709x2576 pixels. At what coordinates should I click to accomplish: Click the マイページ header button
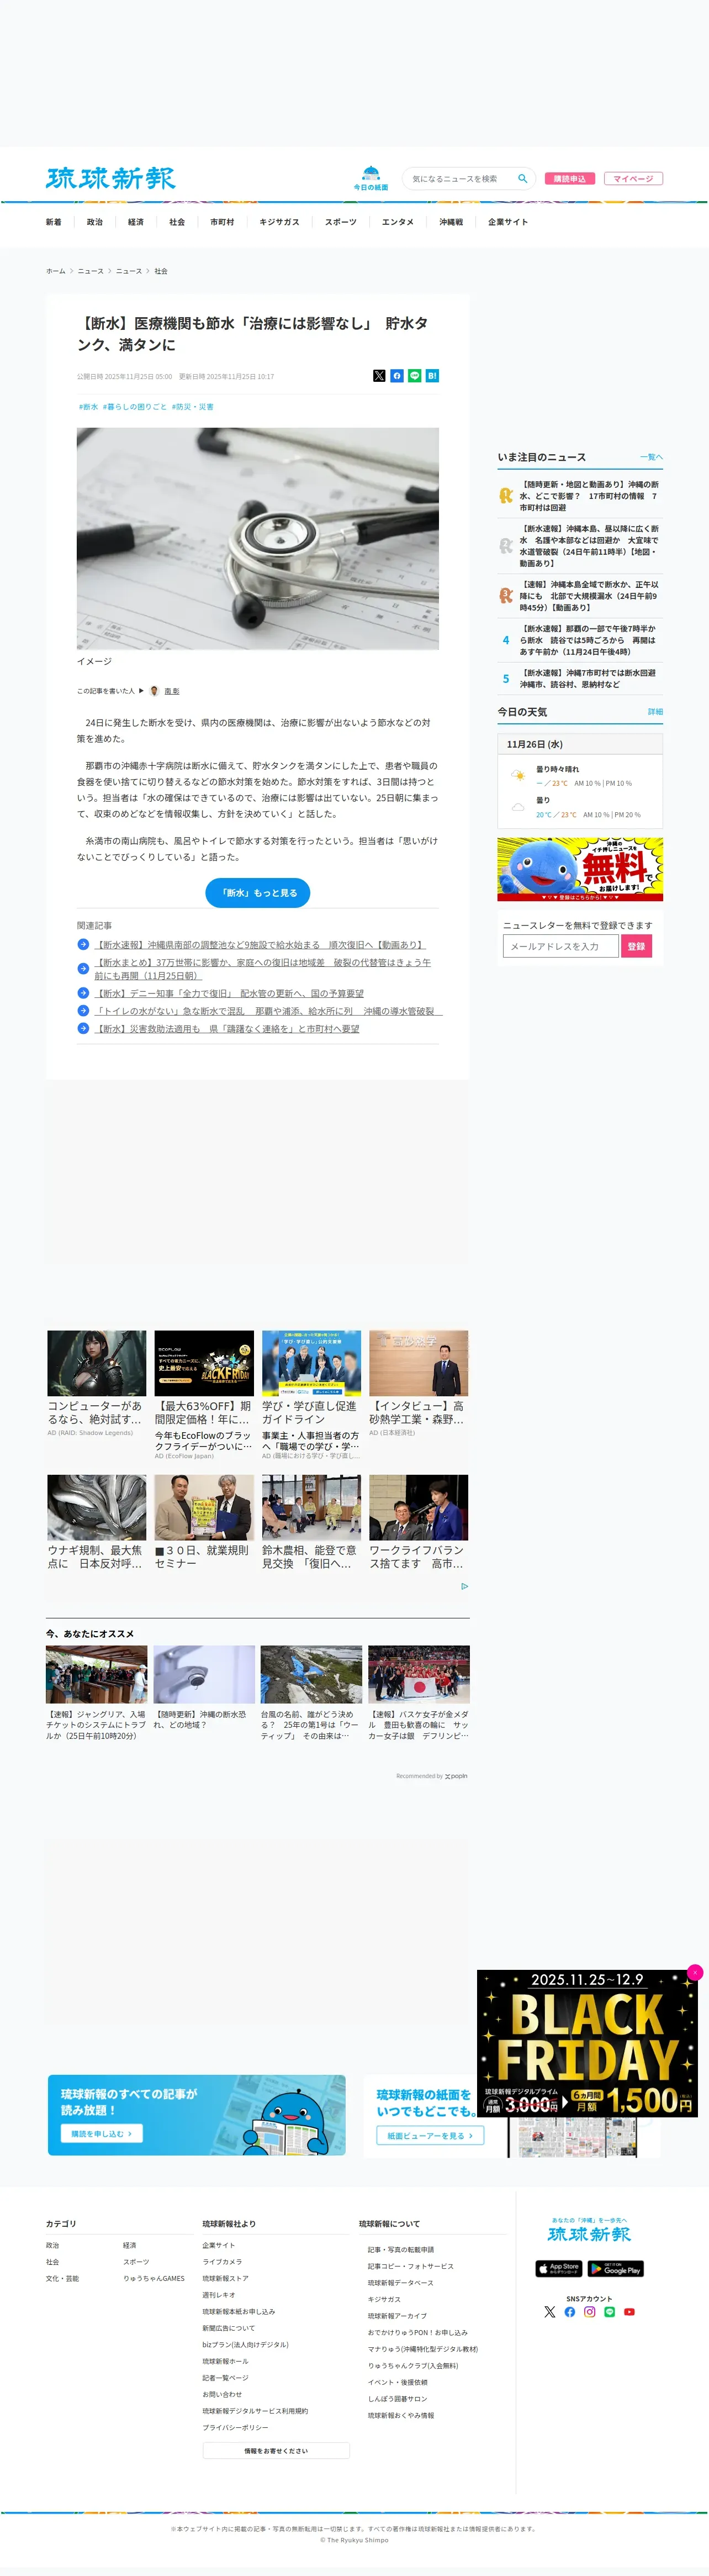(x=633, y=179)
